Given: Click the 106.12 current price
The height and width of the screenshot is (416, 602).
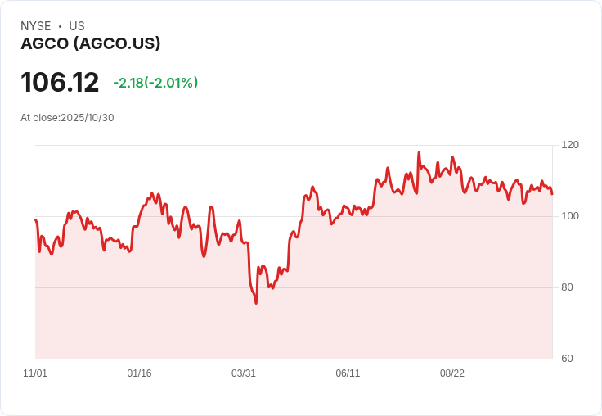Looking at the screenshot, I should coord(60,82).
